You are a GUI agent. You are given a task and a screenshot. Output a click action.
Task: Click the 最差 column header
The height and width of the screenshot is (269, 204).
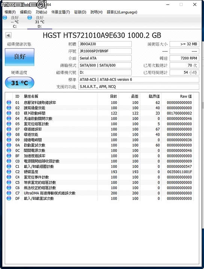[x=130, y=96]
